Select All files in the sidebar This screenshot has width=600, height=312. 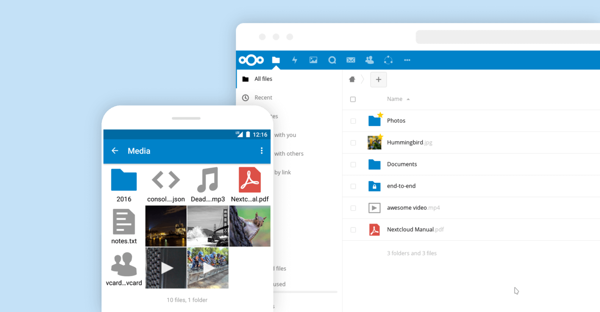[264, 79]
